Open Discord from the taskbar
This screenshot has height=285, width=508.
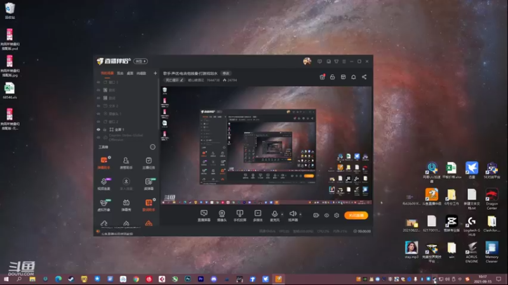[x=213, y=279]
